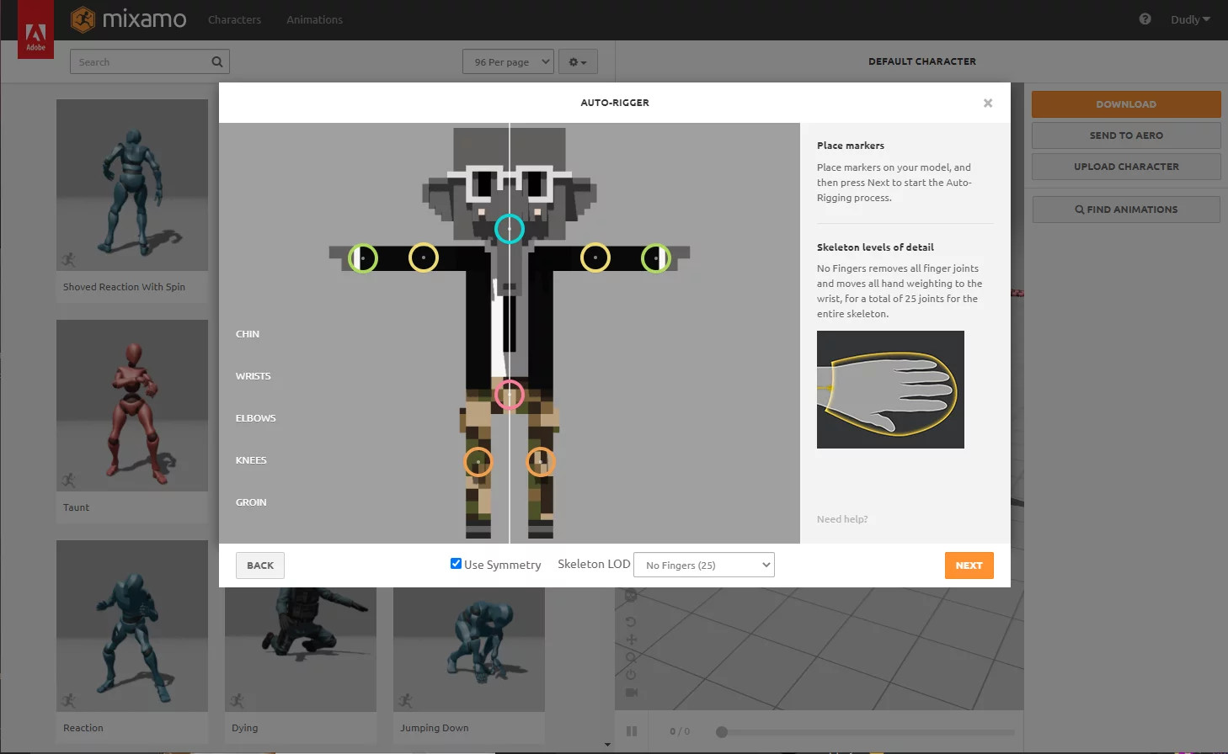Select the left-side yellow elbow marker
The width and height of the screenshot is (1228, 754).
click(423, 258)
